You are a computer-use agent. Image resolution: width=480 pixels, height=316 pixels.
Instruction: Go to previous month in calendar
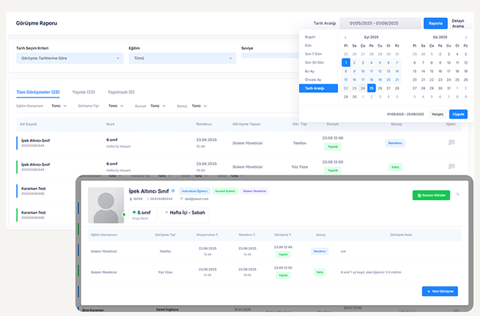[x=346, y=38]
